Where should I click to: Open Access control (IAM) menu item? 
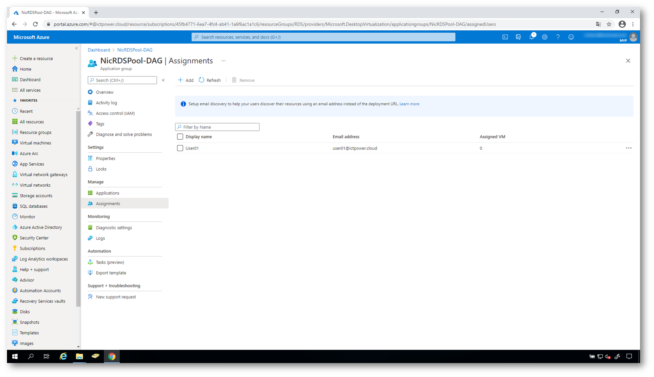tap(115, 113)
